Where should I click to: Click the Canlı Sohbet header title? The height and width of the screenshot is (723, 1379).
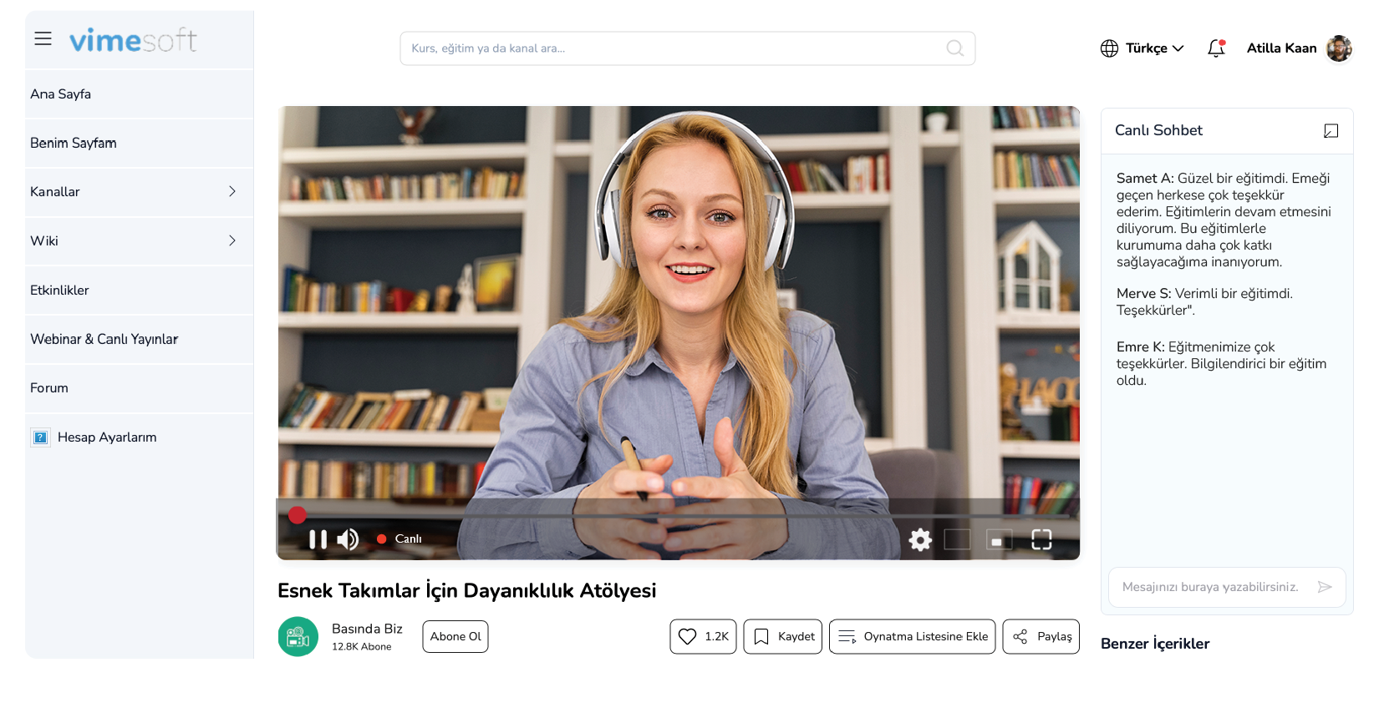coord(1158,130)
